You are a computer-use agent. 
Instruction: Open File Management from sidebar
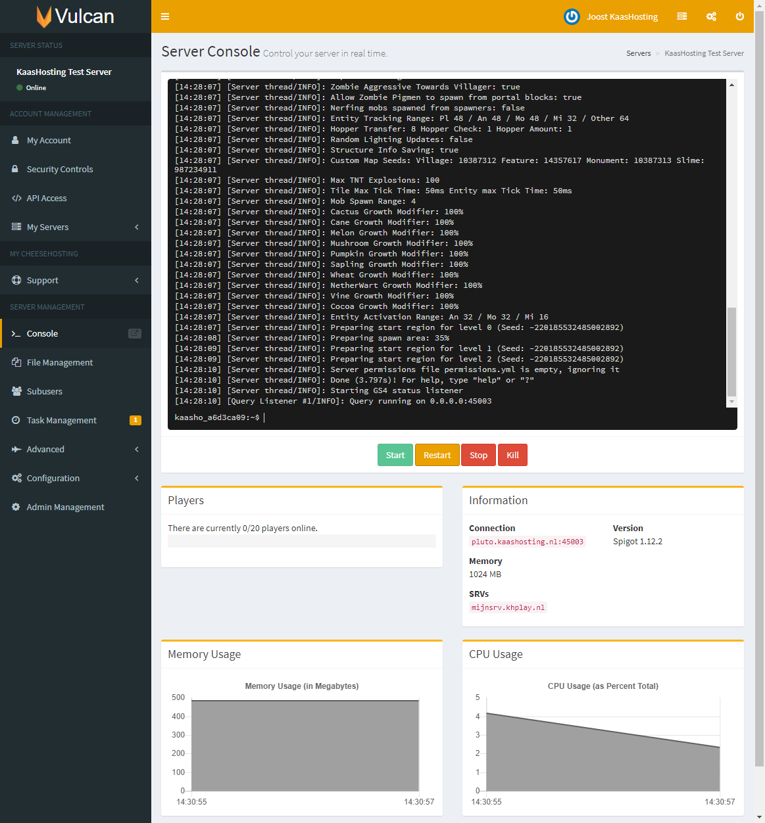(59, 362)
